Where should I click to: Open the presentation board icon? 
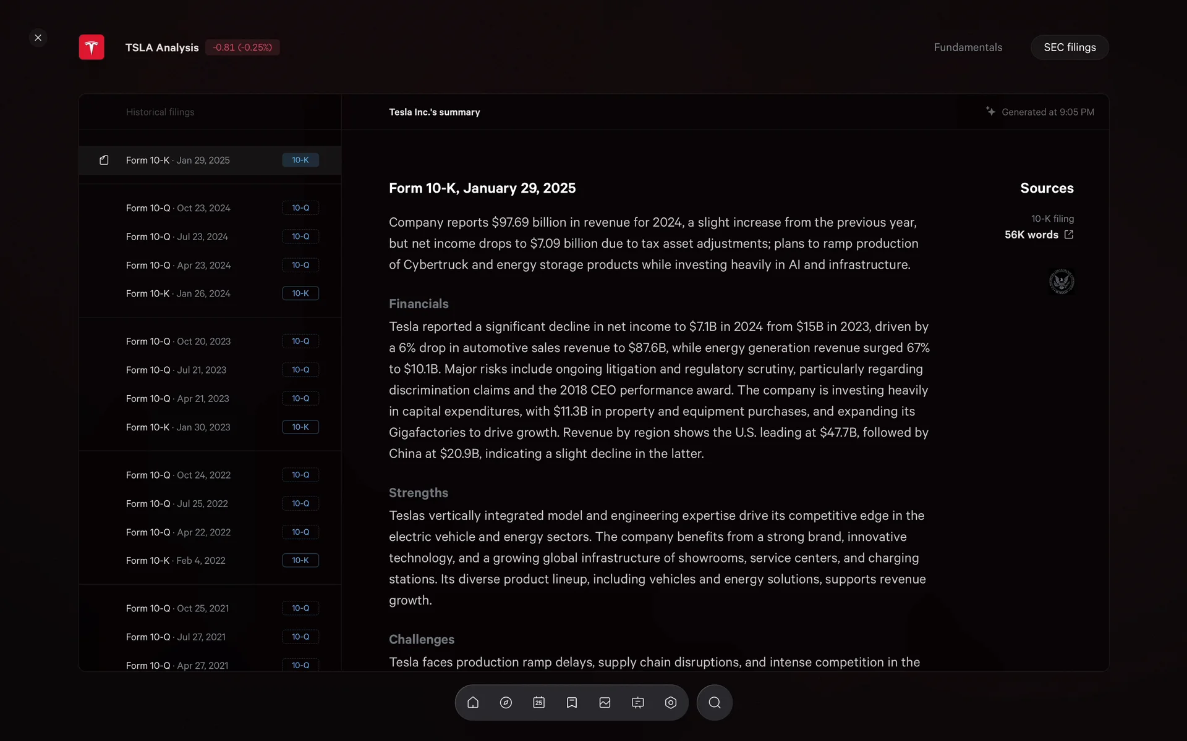638,703
